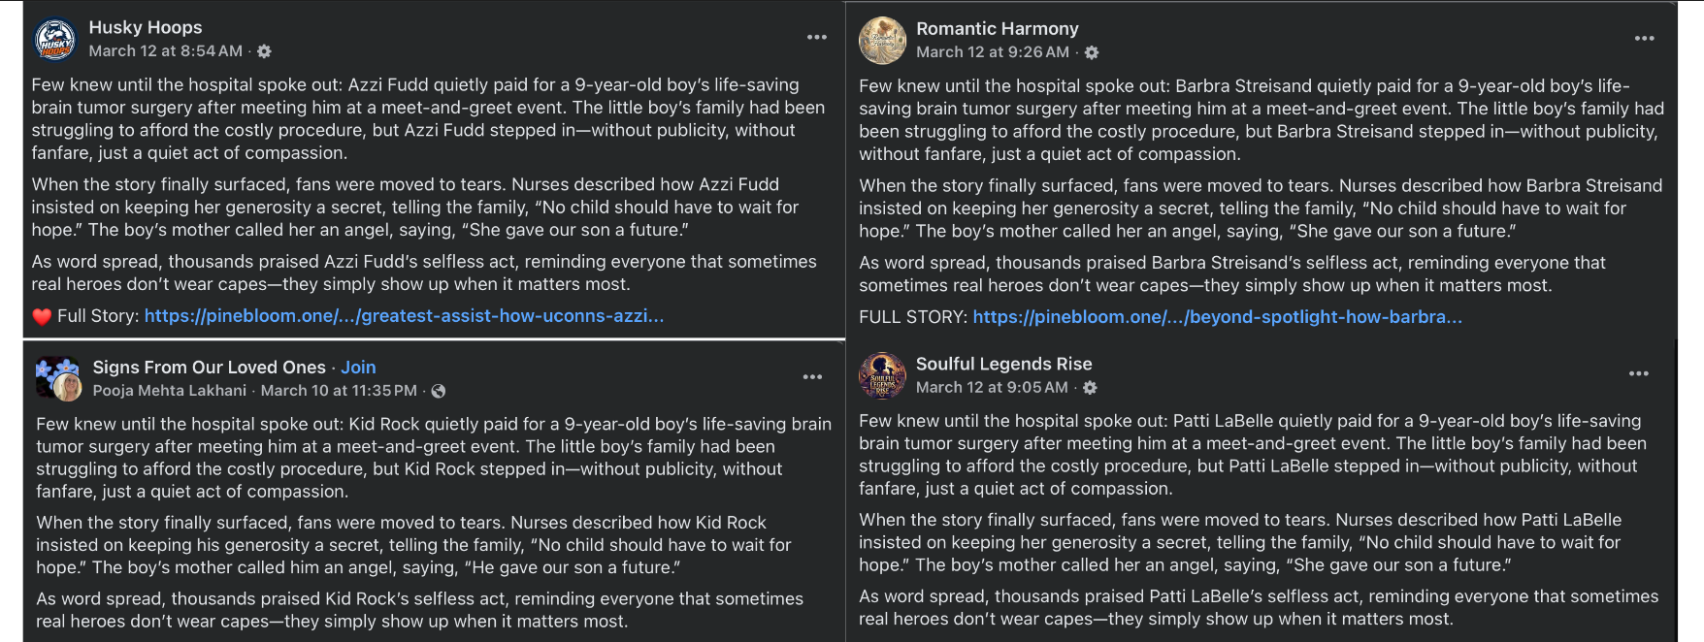The width and height of the screenshot is (1704, 642).
Task: Open the Husky Hoops page name
Action: pyautogui.click(x=146, y=27)
